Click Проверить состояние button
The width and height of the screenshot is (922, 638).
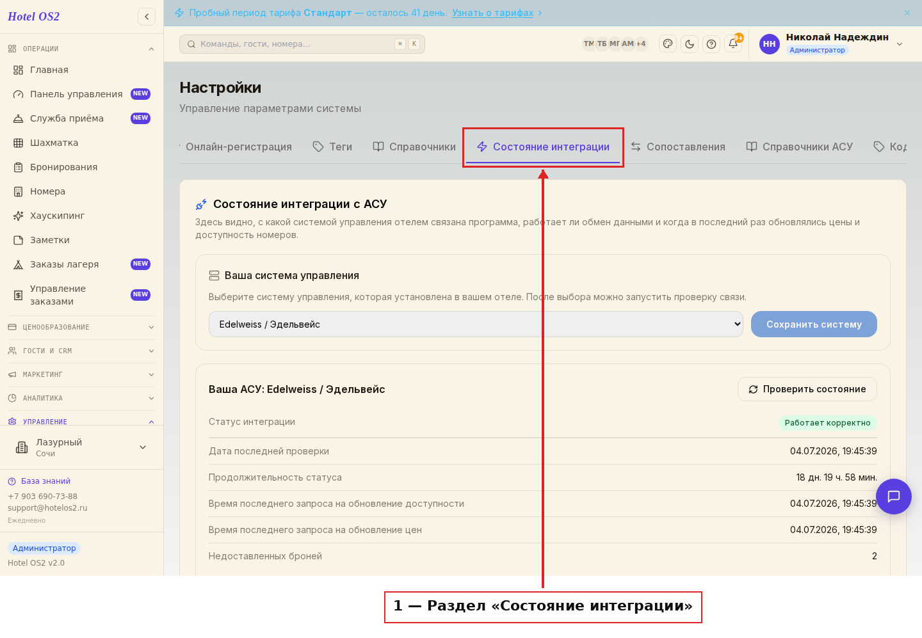pos(807,389)
